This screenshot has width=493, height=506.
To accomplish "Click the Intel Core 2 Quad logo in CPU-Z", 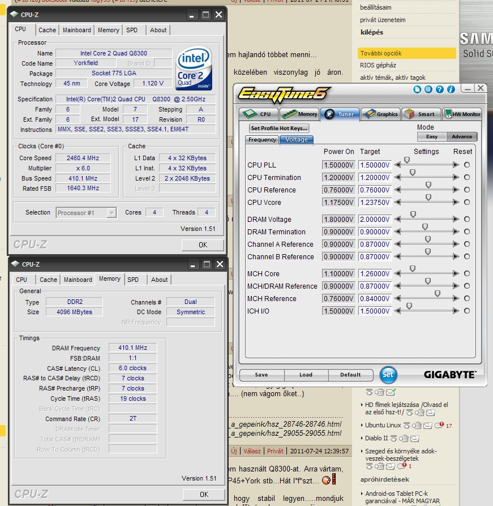I will (x=194, y=68).
